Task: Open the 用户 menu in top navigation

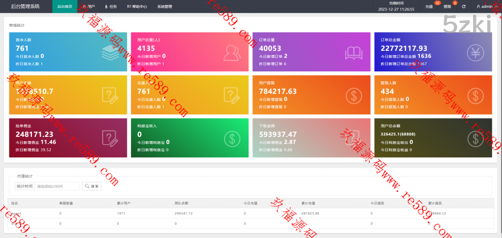Action: coord(89,7)
